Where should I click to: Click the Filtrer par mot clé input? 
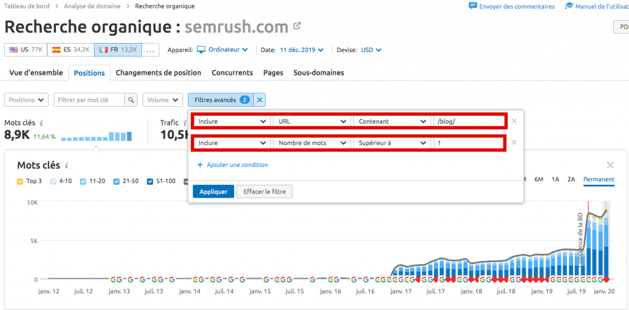(x=90, y=100)
